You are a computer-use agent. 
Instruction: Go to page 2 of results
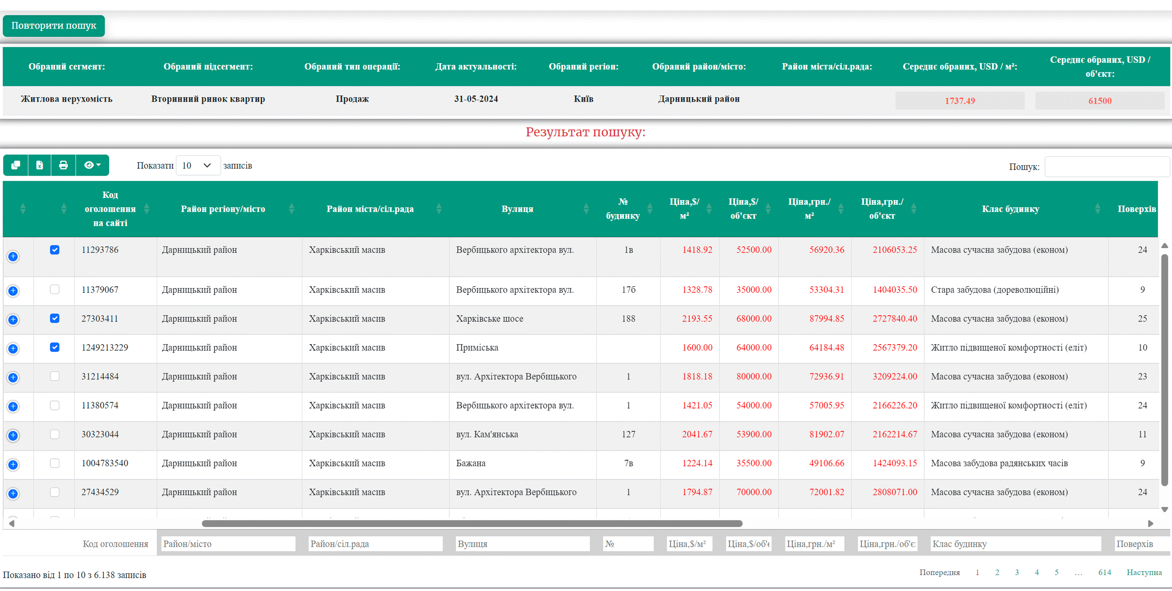(x=997, y=572)
